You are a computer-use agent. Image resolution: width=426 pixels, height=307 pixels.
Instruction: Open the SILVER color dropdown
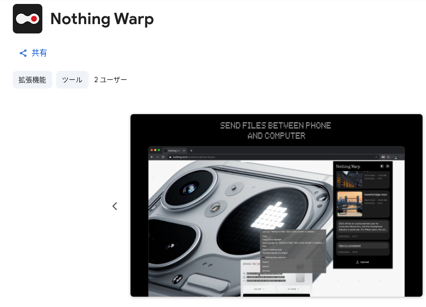260,289
